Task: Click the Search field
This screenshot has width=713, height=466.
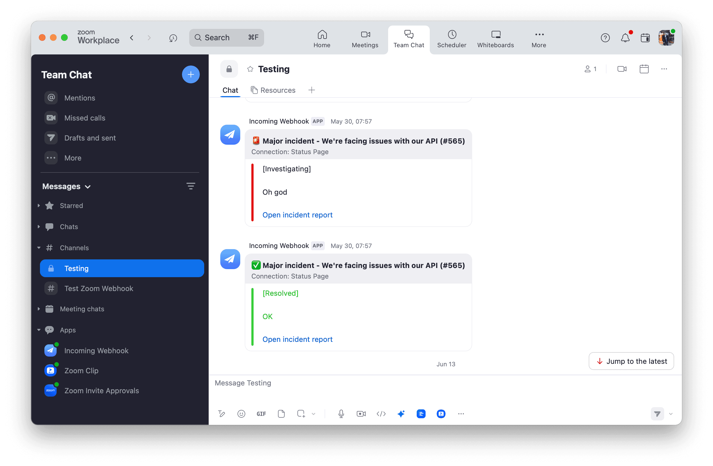Action: coord(226,37)
